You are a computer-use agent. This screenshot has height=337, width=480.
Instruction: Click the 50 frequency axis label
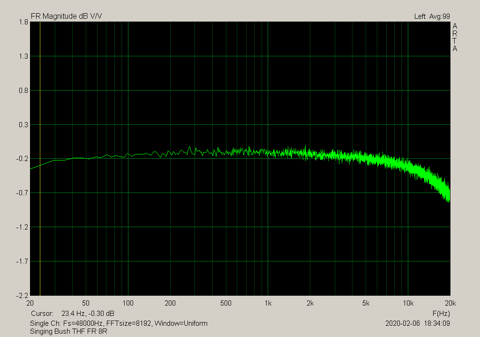coord(86,303)
